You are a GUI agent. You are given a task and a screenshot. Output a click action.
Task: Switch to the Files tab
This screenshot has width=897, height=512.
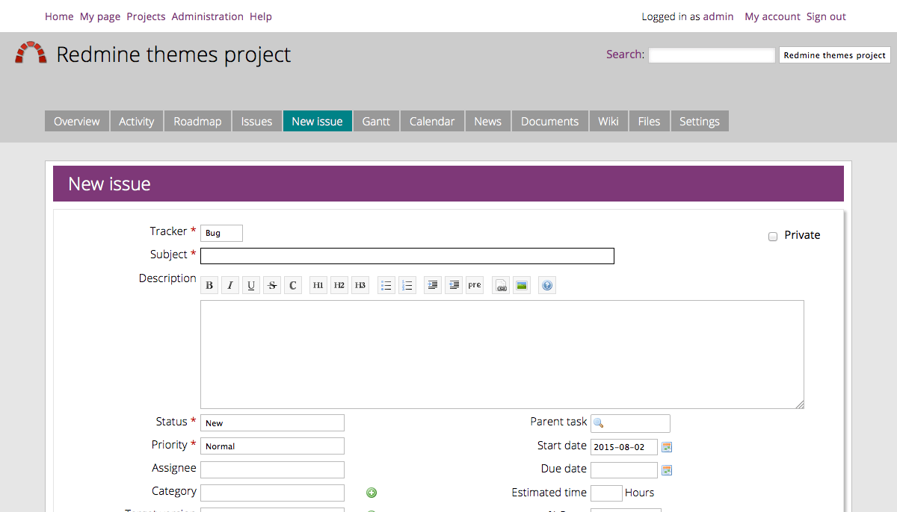[649, 121]
